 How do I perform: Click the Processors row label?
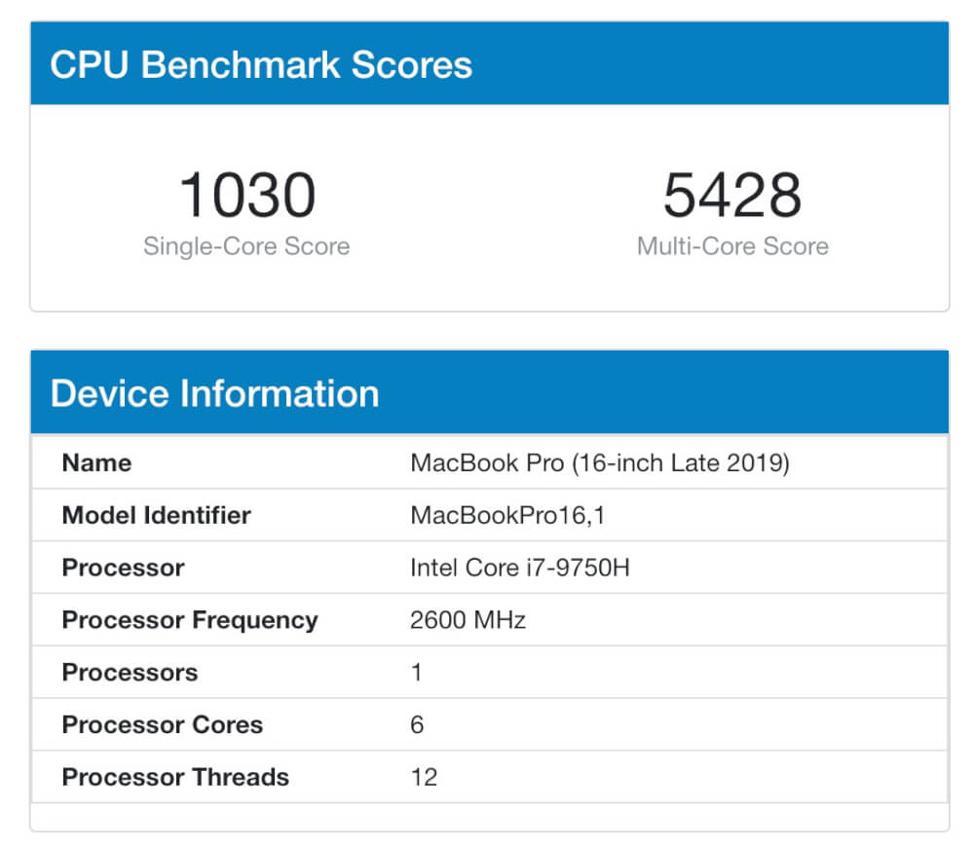pyautogui.click(x=130, y=673)
